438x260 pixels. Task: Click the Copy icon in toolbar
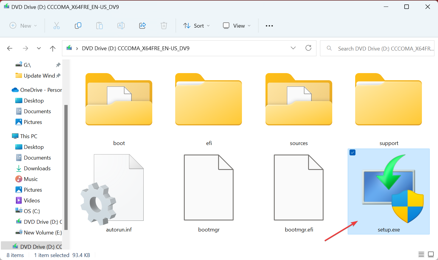pyautogui.click(x=78, y=26)
